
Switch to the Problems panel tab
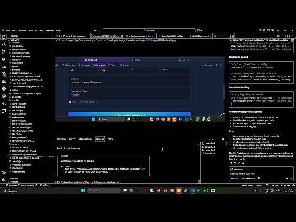point(62,139)
